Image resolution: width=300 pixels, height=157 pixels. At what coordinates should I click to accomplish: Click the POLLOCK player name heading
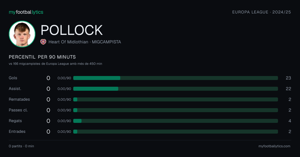pyautogui.click(x=72, y=30)
